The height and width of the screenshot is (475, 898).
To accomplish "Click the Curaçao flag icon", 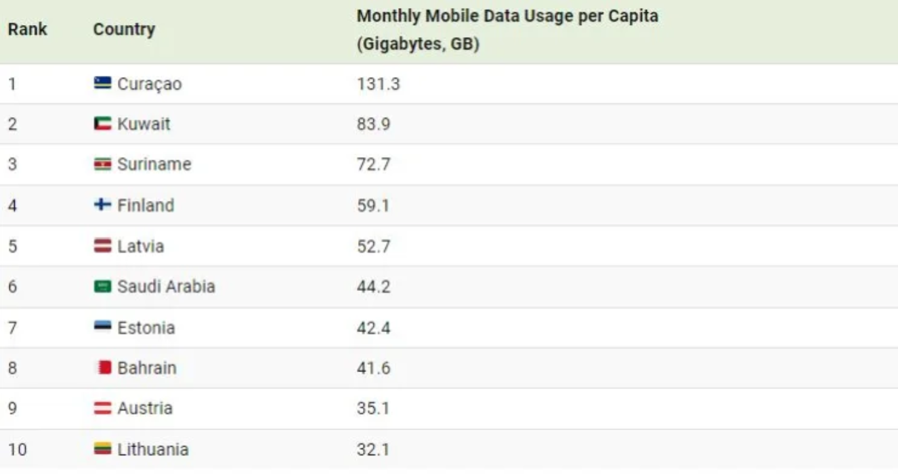I will coord(102,83).
